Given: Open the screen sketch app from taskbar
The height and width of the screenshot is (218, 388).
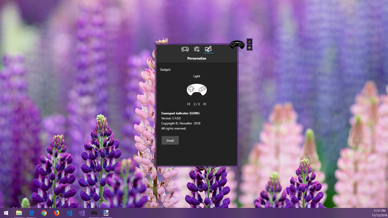Looking at the screenshot, I should [x=106, y=213].
